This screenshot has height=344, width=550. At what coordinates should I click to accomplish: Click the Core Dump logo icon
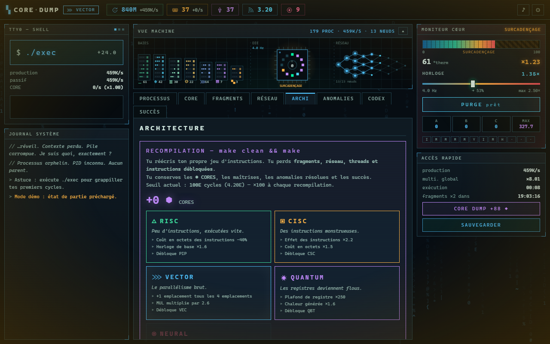[x=8, y=9]
